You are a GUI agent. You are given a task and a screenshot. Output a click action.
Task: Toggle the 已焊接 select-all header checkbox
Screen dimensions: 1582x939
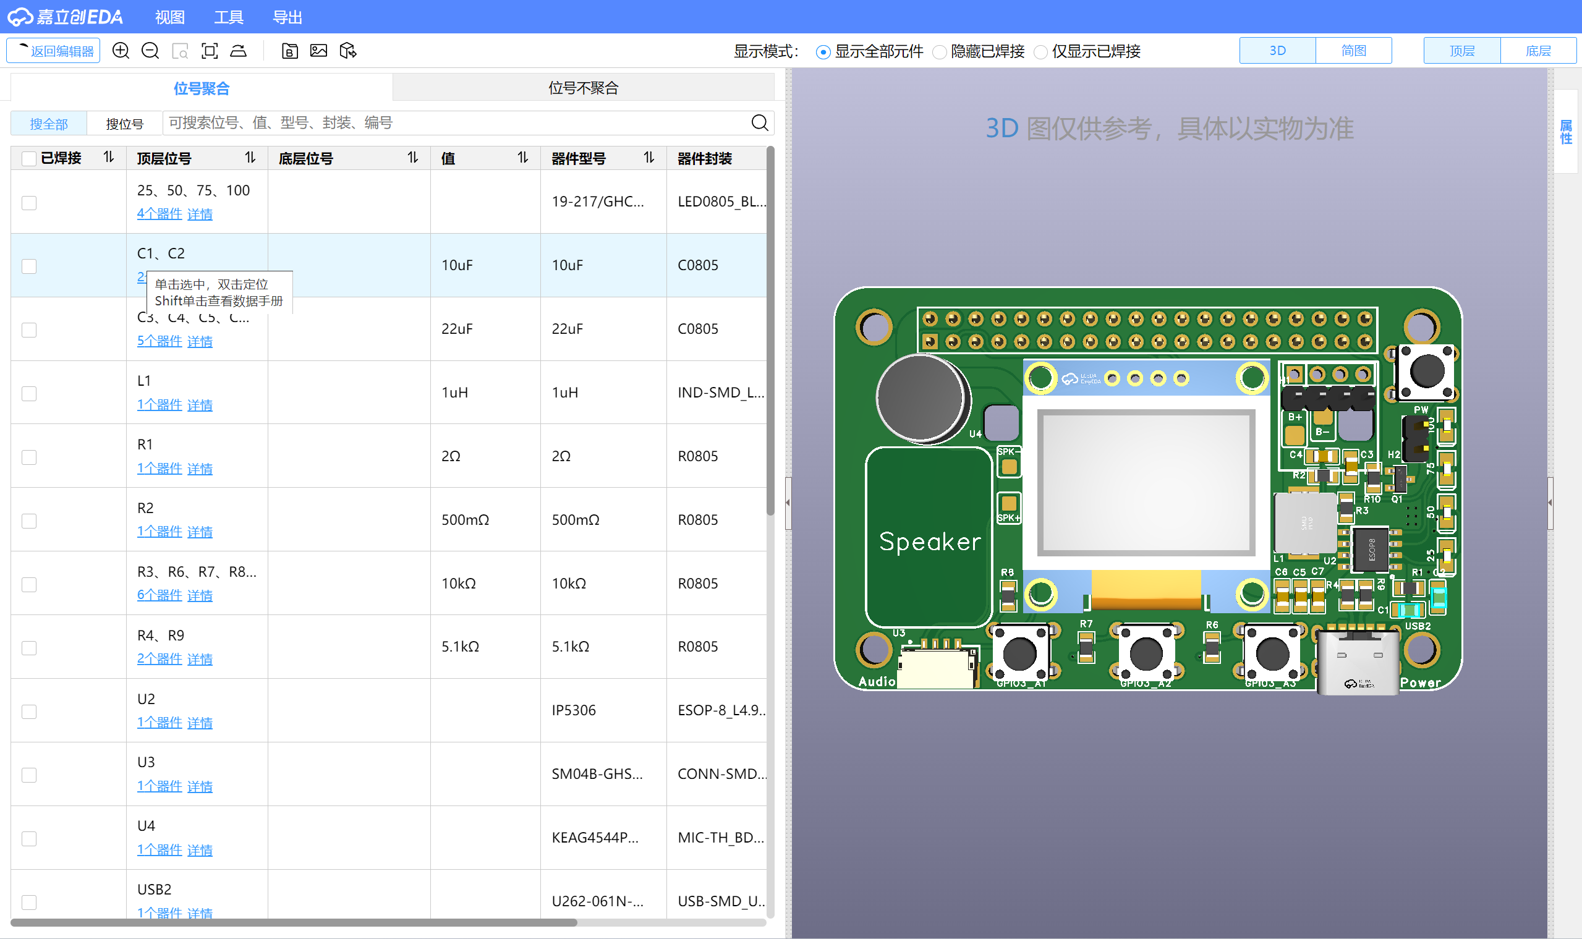[28, 158]
